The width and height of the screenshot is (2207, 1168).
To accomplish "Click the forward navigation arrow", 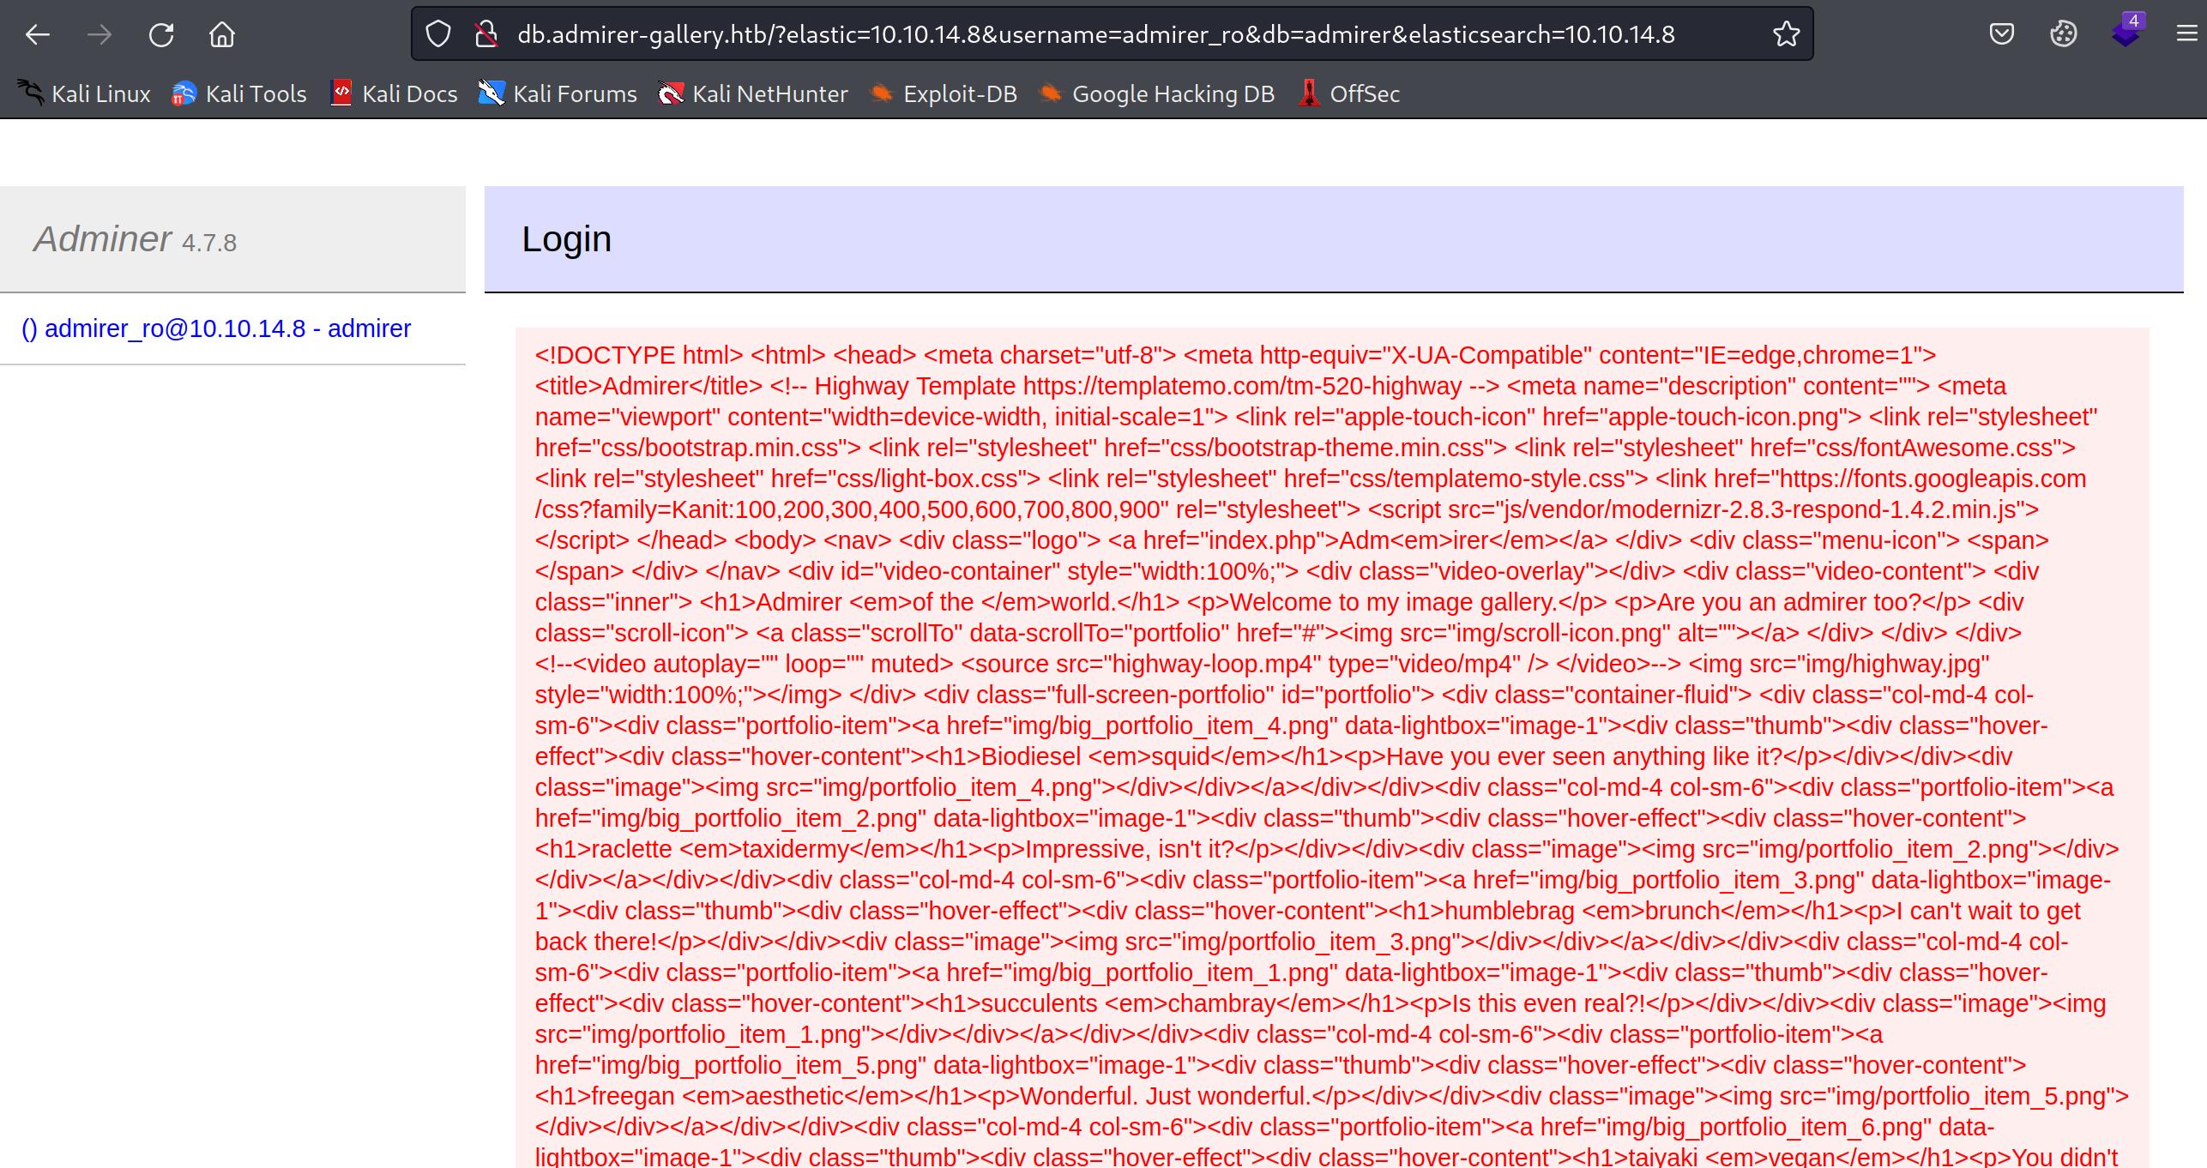I will pyautogui.click(x=99, y=34).
